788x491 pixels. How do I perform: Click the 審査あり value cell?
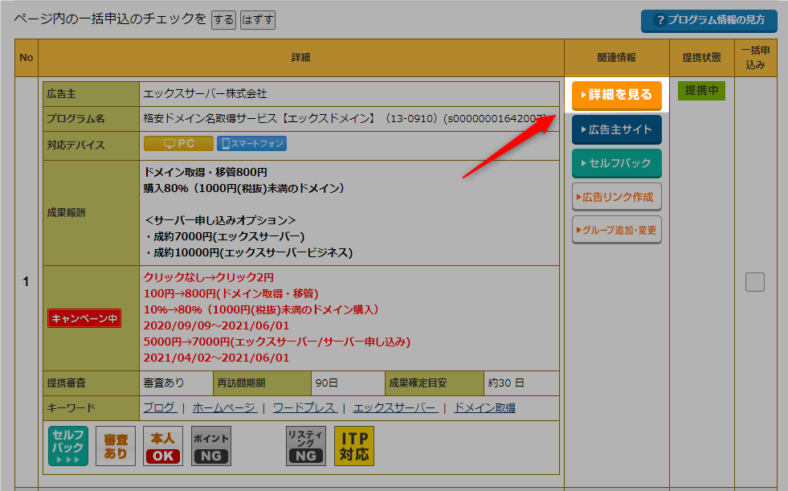tap(176, 383)
